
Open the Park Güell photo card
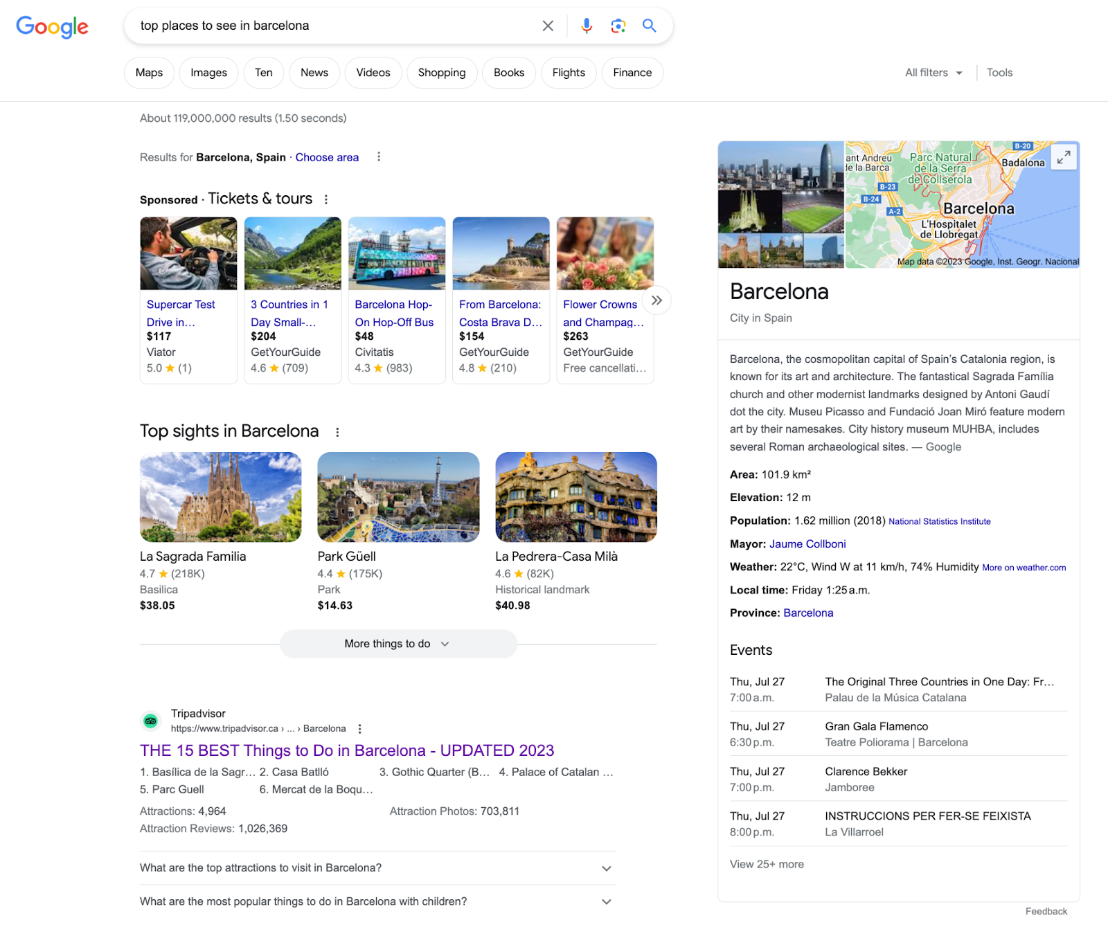(x=398, y=497)
